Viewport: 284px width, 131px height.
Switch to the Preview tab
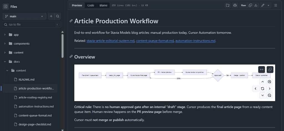pyautogui.click(x=77, y=6)
